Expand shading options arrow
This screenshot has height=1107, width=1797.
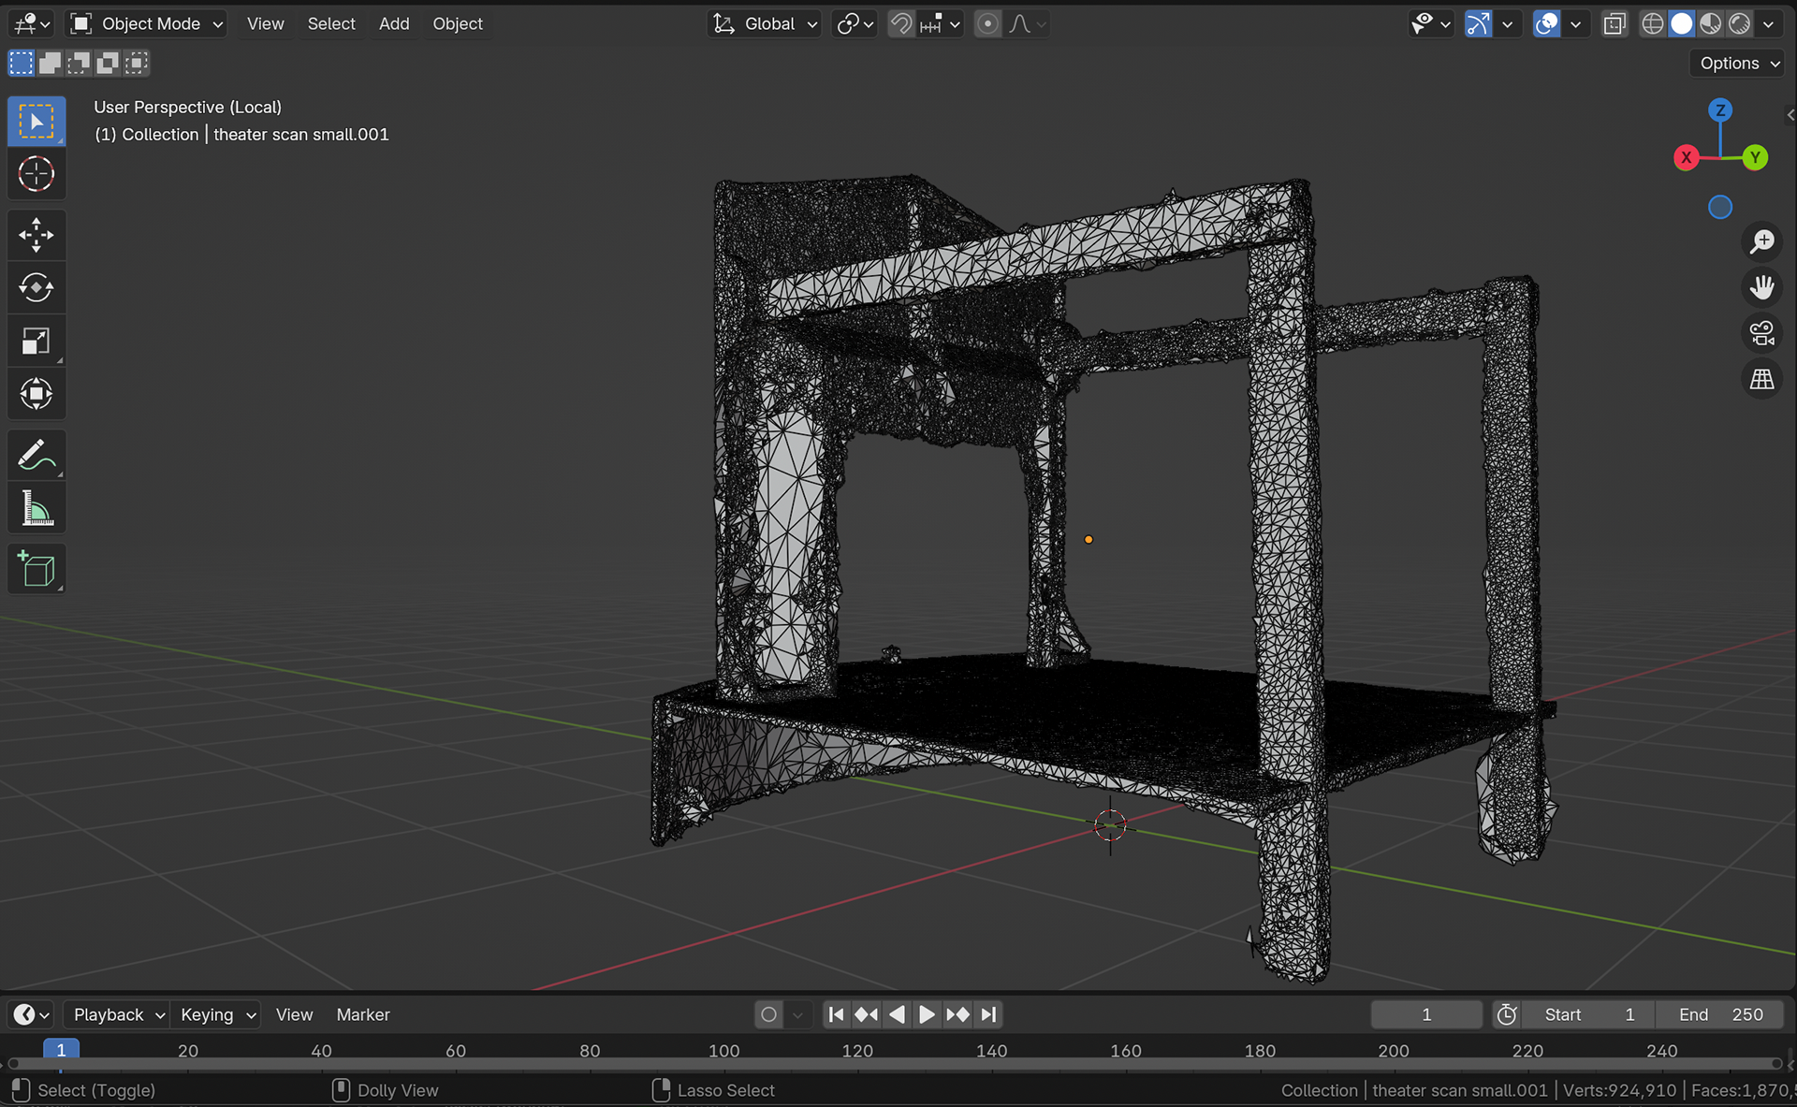1768,23
